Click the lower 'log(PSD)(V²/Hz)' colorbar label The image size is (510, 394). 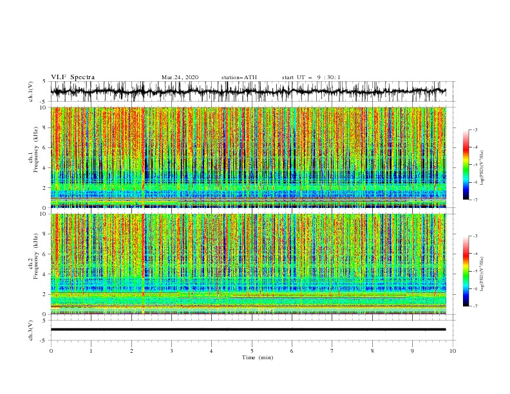[482, 274]
